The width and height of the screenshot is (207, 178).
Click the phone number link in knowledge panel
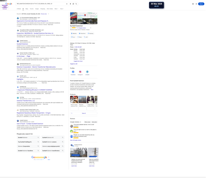coord(78,47)
